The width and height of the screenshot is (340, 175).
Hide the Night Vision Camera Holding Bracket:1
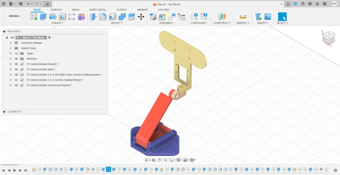16,75
